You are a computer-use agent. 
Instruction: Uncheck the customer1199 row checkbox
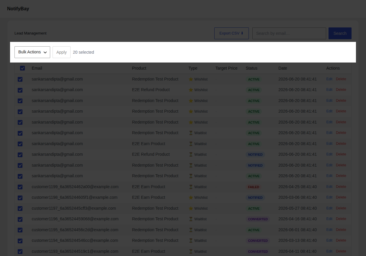pyautogui.click(x=20, y=187)
